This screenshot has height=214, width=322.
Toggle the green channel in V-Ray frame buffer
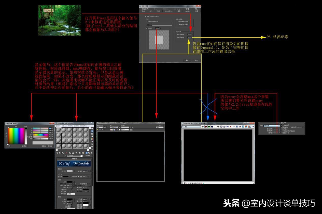[209, 126]
